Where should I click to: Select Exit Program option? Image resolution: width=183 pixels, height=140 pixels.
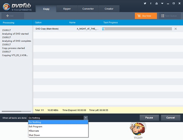(58, 127)
